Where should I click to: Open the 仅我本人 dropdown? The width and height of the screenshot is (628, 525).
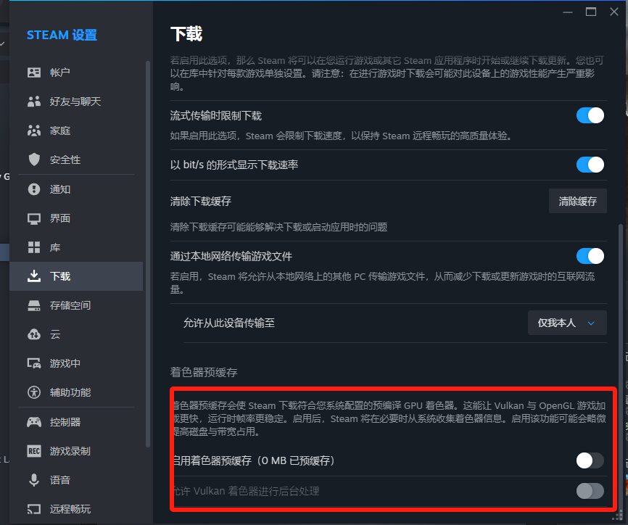coord(567,323)
